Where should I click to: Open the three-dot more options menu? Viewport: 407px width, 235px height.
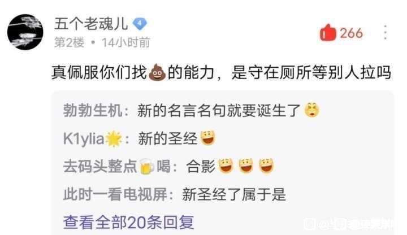click(386, 32)
